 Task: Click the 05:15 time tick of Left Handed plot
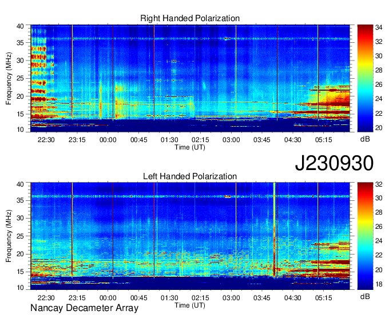coord(324,298)
